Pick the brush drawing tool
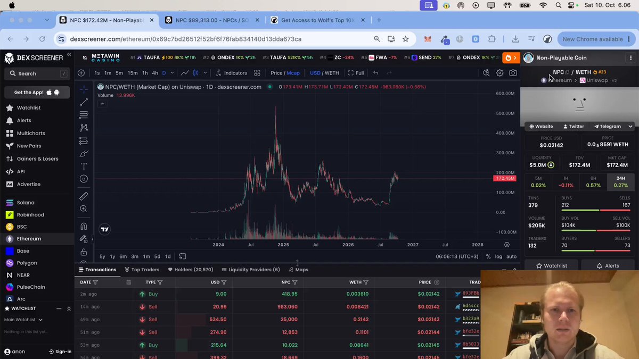Screen dimensions: 639x359 coord(84,153)
